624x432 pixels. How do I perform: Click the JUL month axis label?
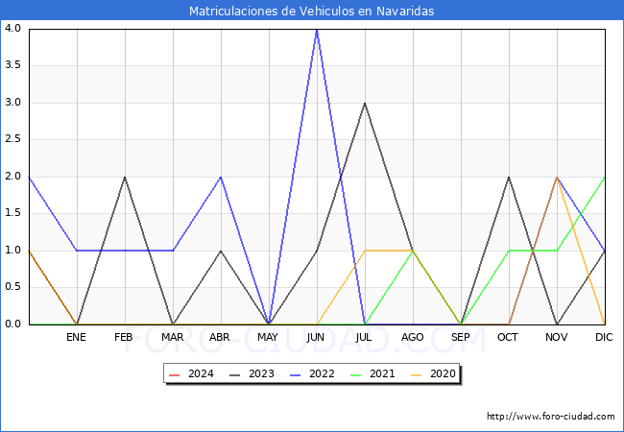coord(364,337)
